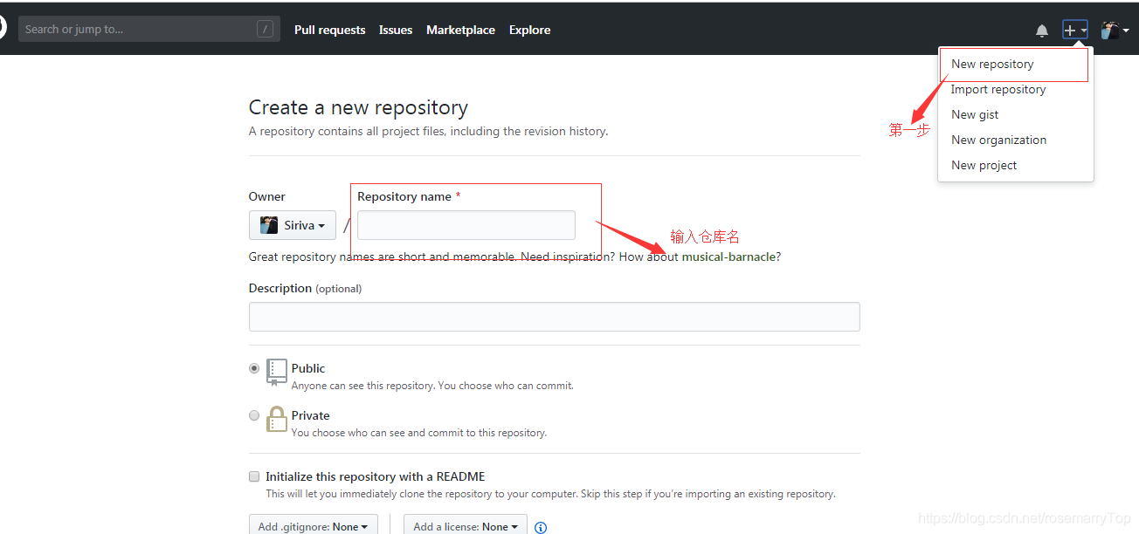Click the GitHub logo in header

click(2, 29)
